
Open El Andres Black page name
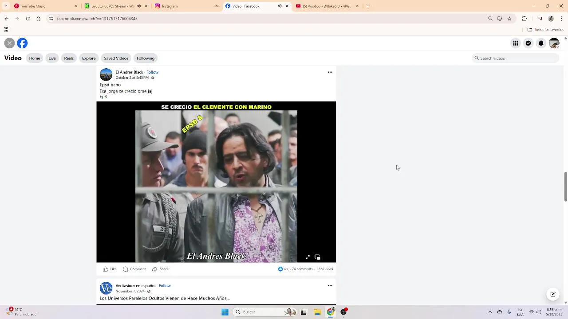point(129,72)
